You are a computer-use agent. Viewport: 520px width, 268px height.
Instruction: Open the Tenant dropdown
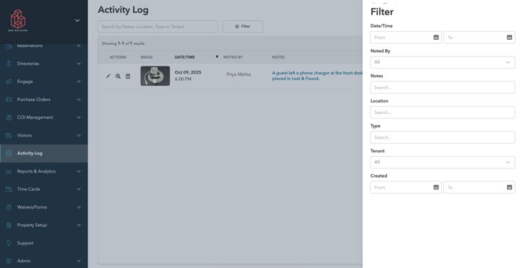pyautogui.click(x=443, y=163)
